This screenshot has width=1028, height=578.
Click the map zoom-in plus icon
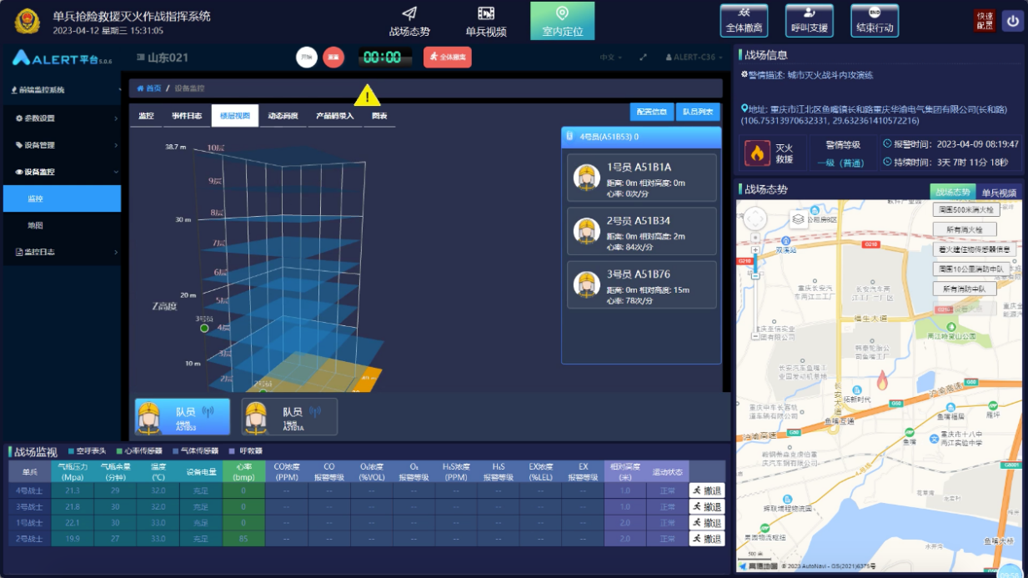pyautogui.click(x=755, y=249)
